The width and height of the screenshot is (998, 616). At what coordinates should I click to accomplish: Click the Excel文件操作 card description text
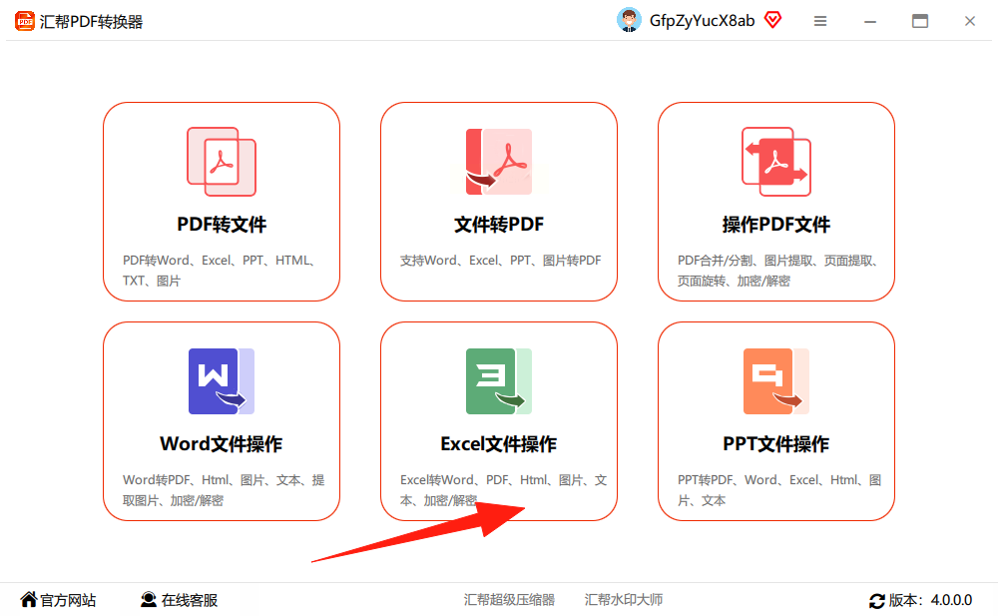point(503,490)
